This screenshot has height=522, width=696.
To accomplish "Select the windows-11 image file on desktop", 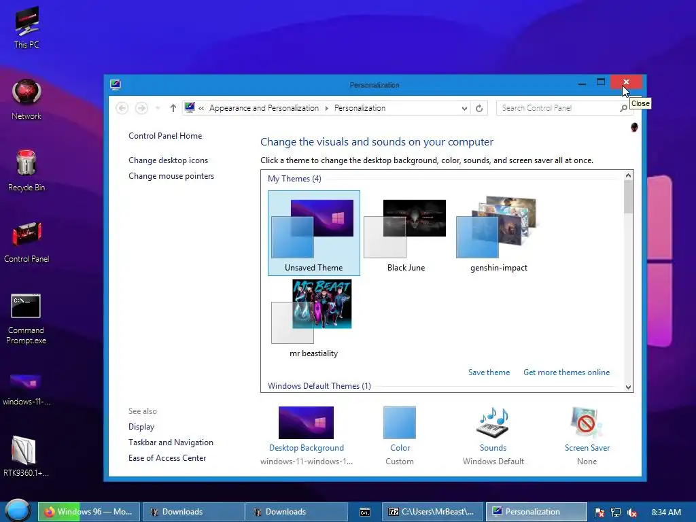I will [26, 389].
